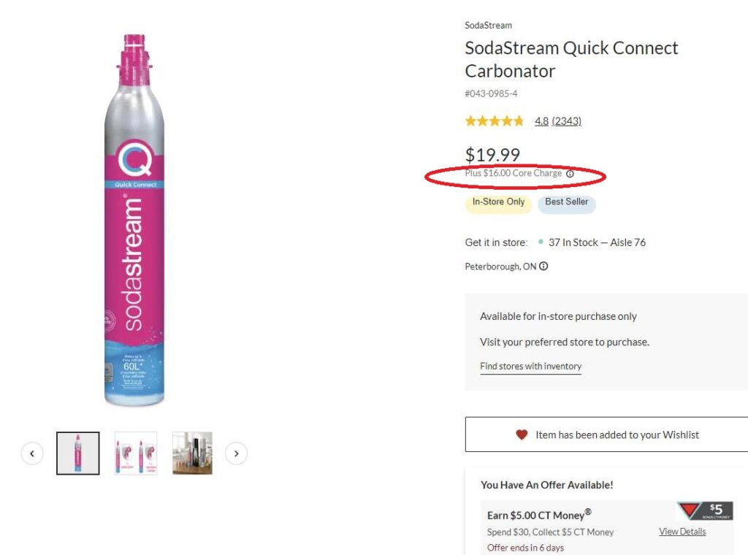Show next thumbnails with right arrow

(x=236, y=453)
